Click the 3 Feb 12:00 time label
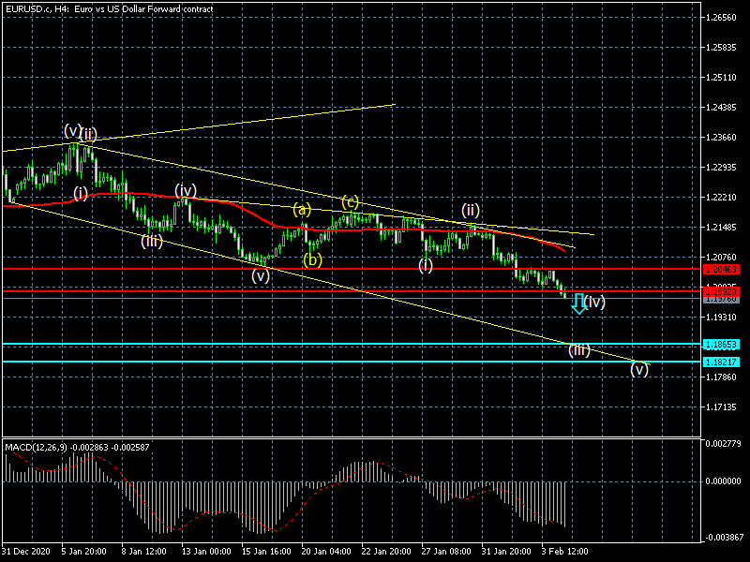Screen dimensions: 750x562 (x=565, y=552)
